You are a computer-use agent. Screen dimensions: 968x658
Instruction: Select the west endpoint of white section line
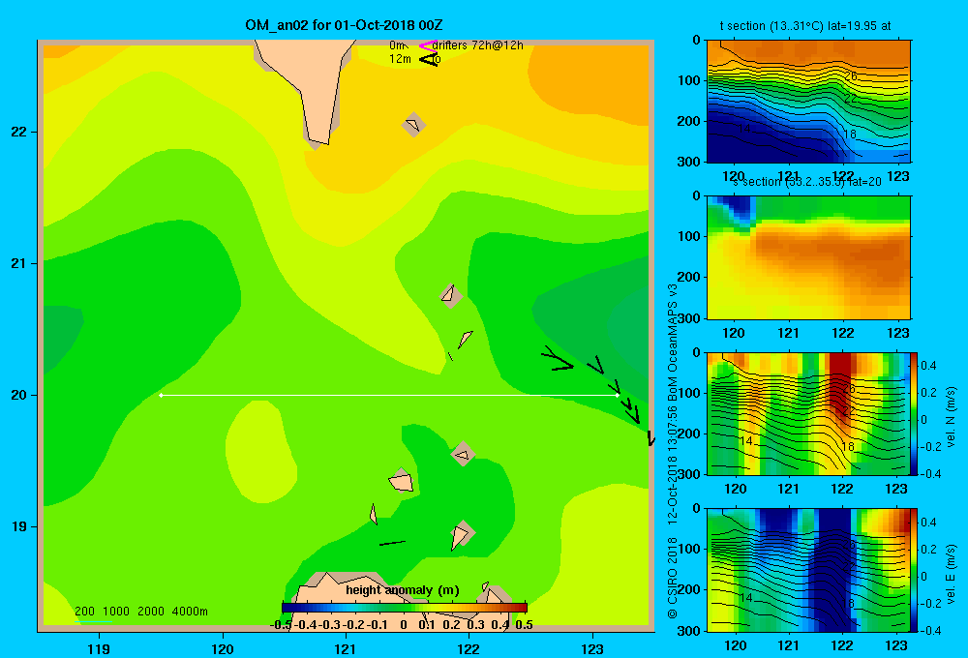161,395
